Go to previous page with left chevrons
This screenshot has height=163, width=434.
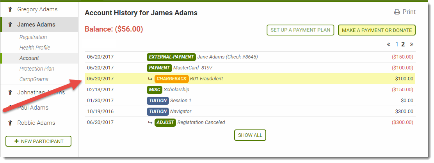tap(388, 44)
